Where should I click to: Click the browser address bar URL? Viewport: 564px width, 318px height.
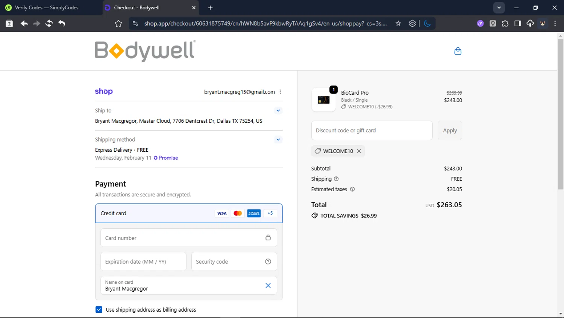click(x=265, y=23)
